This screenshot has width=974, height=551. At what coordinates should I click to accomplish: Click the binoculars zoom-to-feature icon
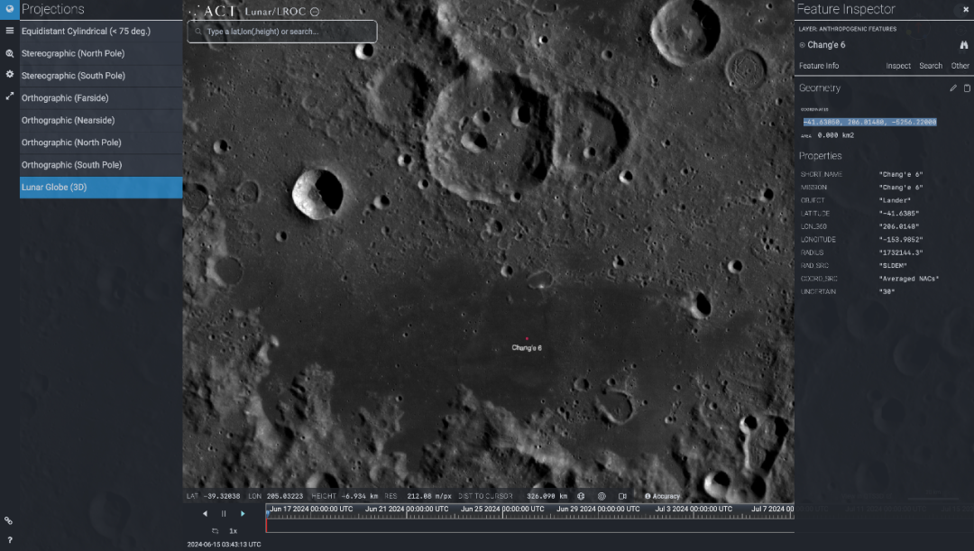point(963,45)
